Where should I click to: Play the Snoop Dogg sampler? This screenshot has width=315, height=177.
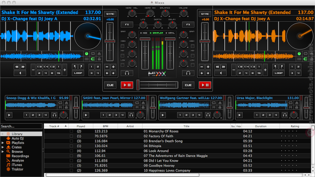coord(9,115)
